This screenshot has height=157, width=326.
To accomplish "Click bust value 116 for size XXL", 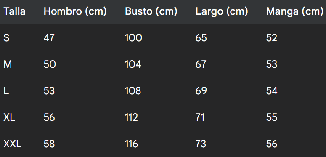I will click(131, 144).
